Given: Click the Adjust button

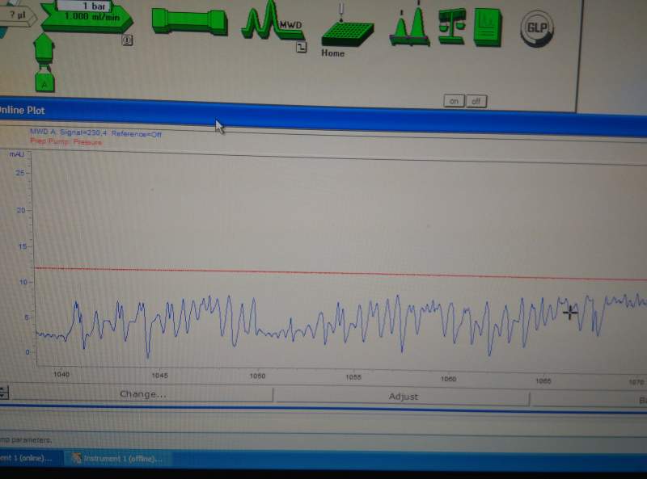Looking at the screenshot, I should pos(403,397).
